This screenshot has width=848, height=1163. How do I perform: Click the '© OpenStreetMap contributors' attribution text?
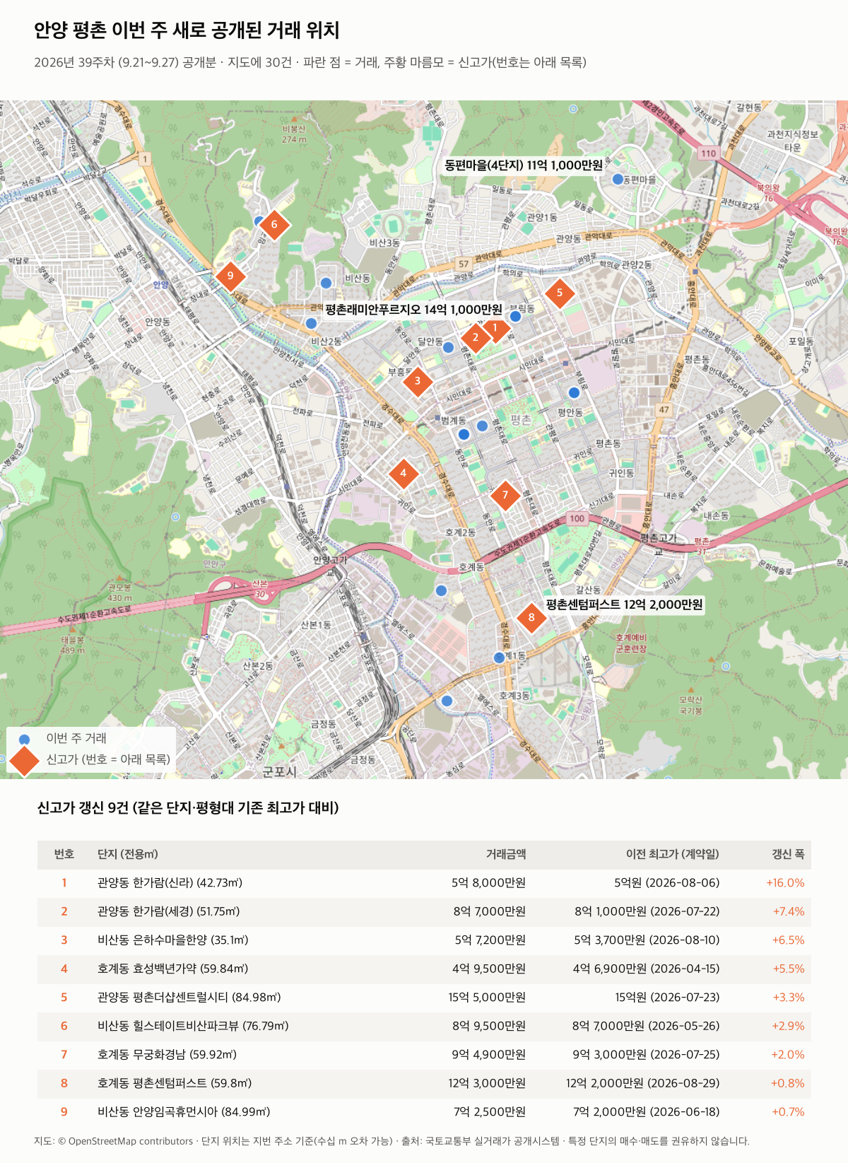[x=125, y=1141]
